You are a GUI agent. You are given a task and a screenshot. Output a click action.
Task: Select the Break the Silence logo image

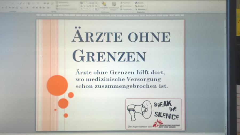click(154, 114)
